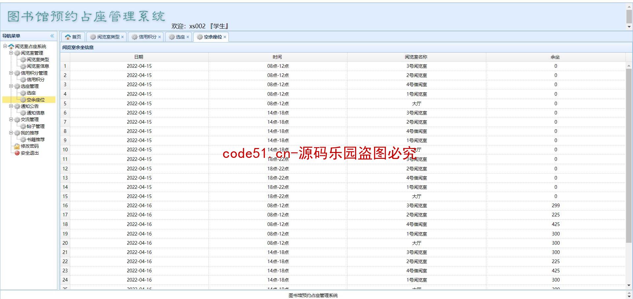
Task: Click the gear icon of 阅览室管理 node
Action: pyautogui.click(x=17, y=53)
